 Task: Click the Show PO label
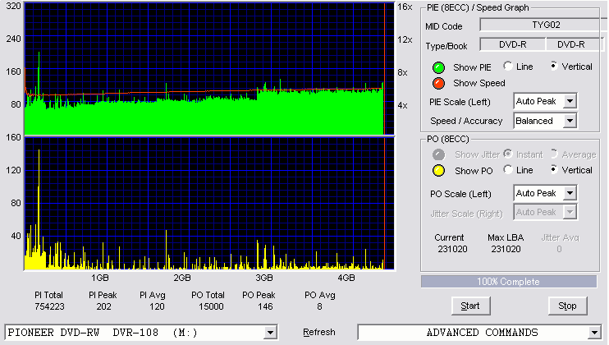474,171
